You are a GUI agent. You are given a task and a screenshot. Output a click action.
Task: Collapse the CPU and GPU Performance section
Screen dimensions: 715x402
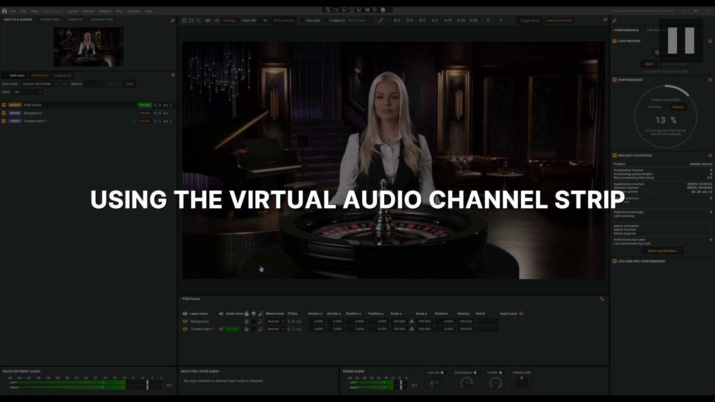pos(614,261)
